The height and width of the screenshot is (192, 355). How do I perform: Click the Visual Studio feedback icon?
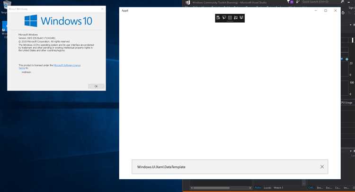point(298,2)
